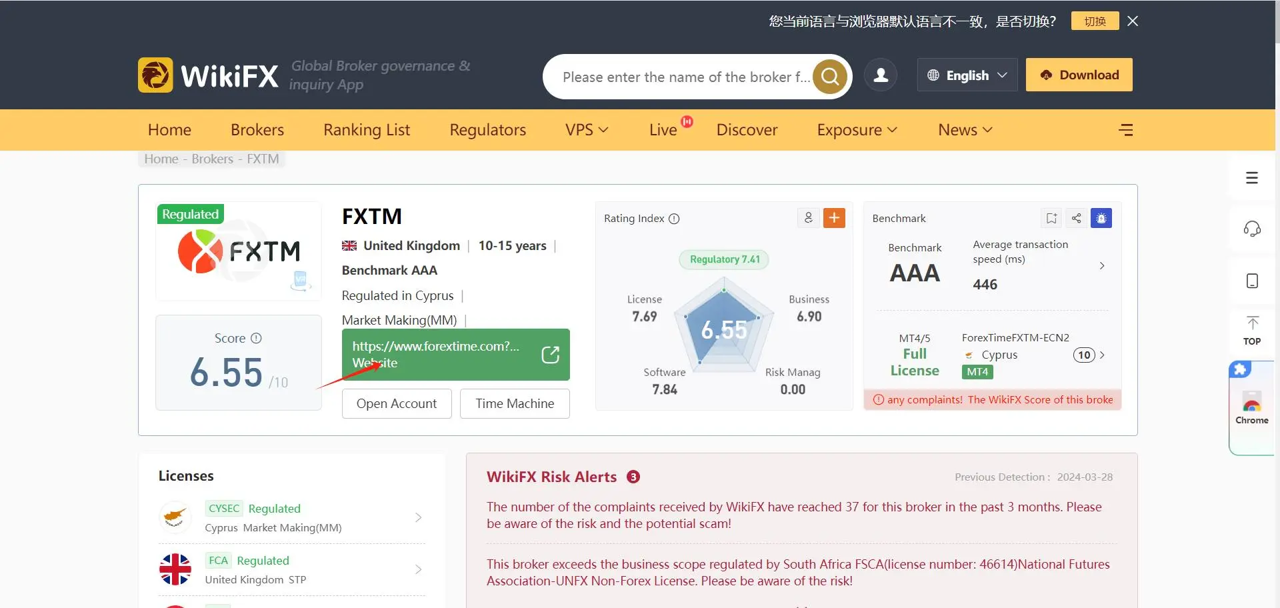Click the orange plus icon in Rating Index
The image size is (1280, 608).
(x=834, y=218)
